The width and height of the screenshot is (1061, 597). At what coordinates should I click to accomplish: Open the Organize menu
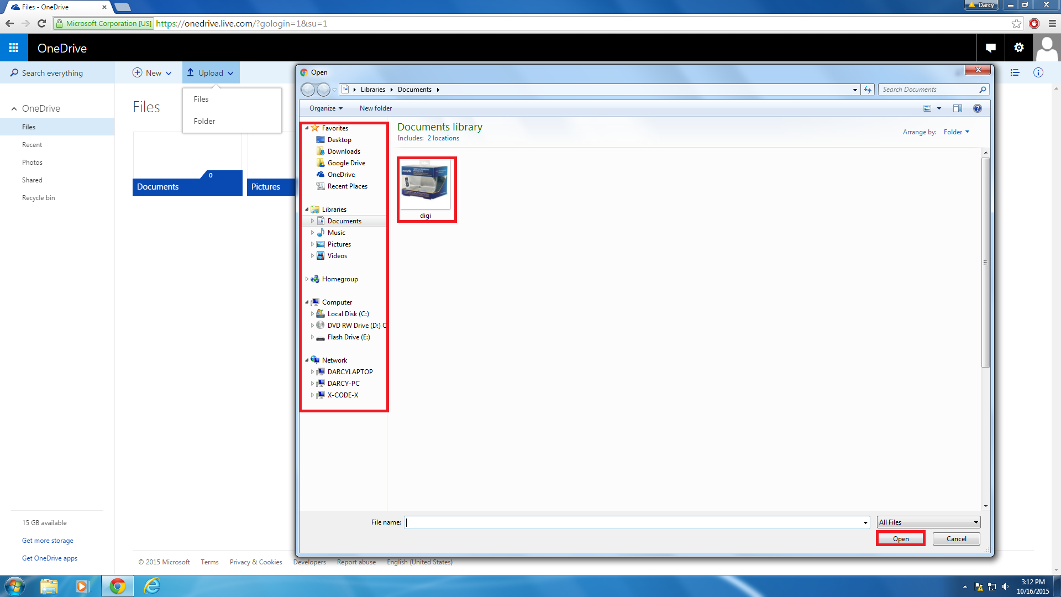[326, 108]
